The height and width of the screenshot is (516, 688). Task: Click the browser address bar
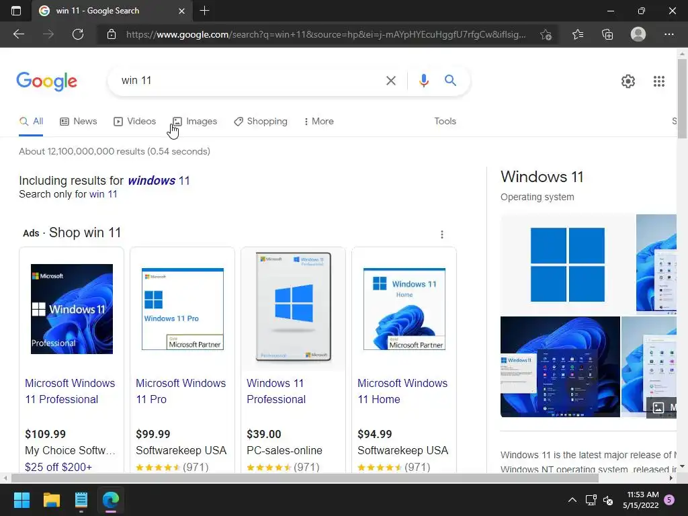pyautogui.click(x=326, y=34)
